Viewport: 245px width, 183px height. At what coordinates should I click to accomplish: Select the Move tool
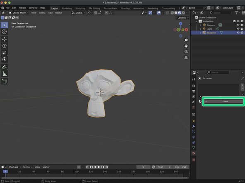(5, 39)
